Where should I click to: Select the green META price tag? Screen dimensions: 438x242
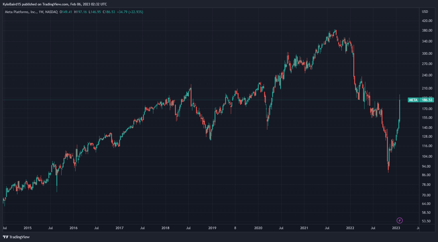pos(413,100)
